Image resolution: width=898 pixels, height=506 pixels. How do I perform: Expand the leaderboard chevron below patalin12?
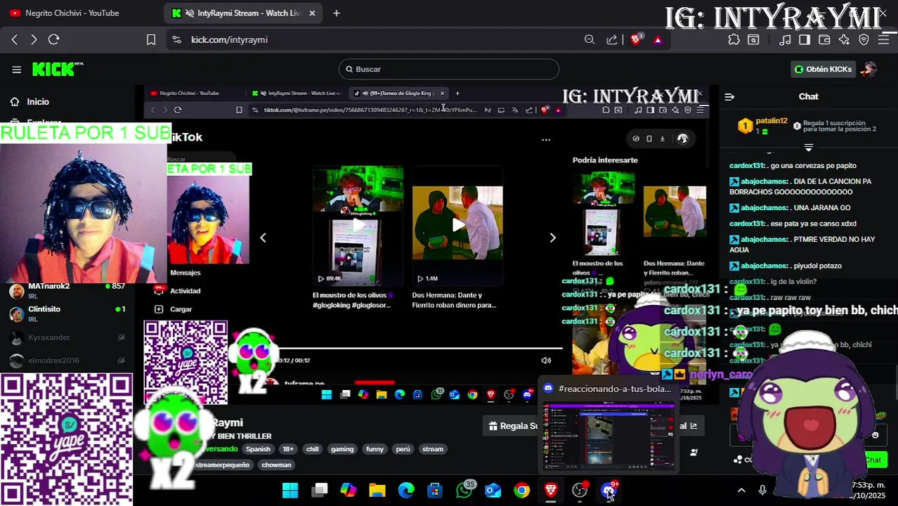(x=809, y=148)
